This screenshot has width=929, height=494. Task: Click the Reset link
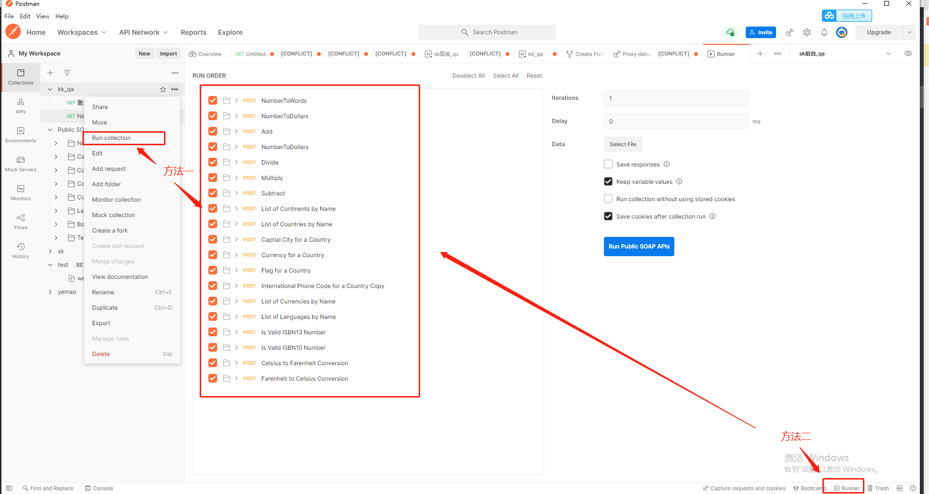click(x=534, y=76)
